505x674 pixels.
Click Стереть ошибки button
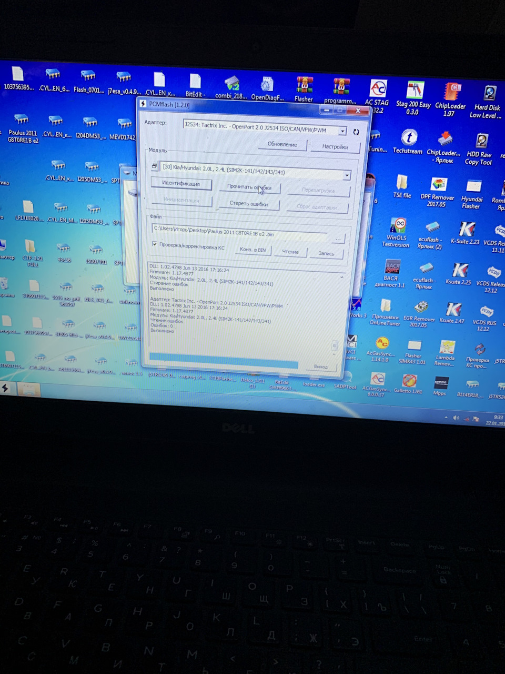coord(249,203)
